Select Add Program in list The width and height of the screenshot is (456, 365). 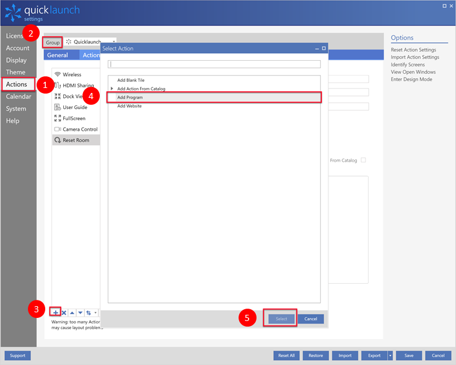click(x=214, y=97)
